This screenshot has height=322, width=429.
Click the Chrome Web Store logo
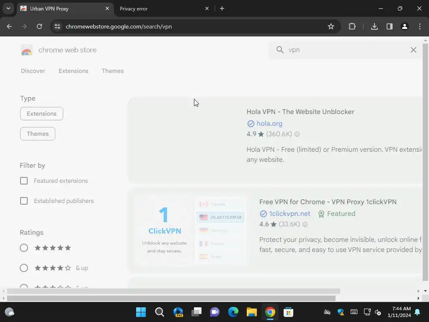pyautogui.click(x=27, y=50)
